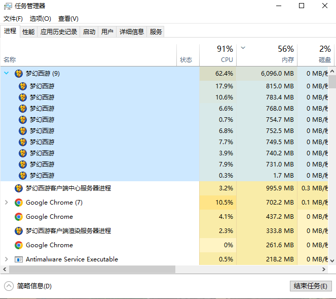Click the 简略信息(D) link
Image resolution: width=336 pixels, height=299 pixels.
click(x=34, y=286)
